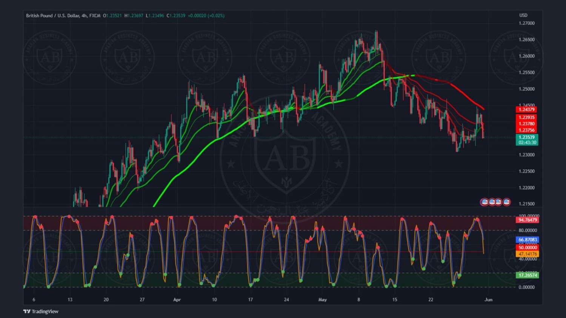Click the 22 date label on time axis

pyautogui.click(x=431, y=300)
